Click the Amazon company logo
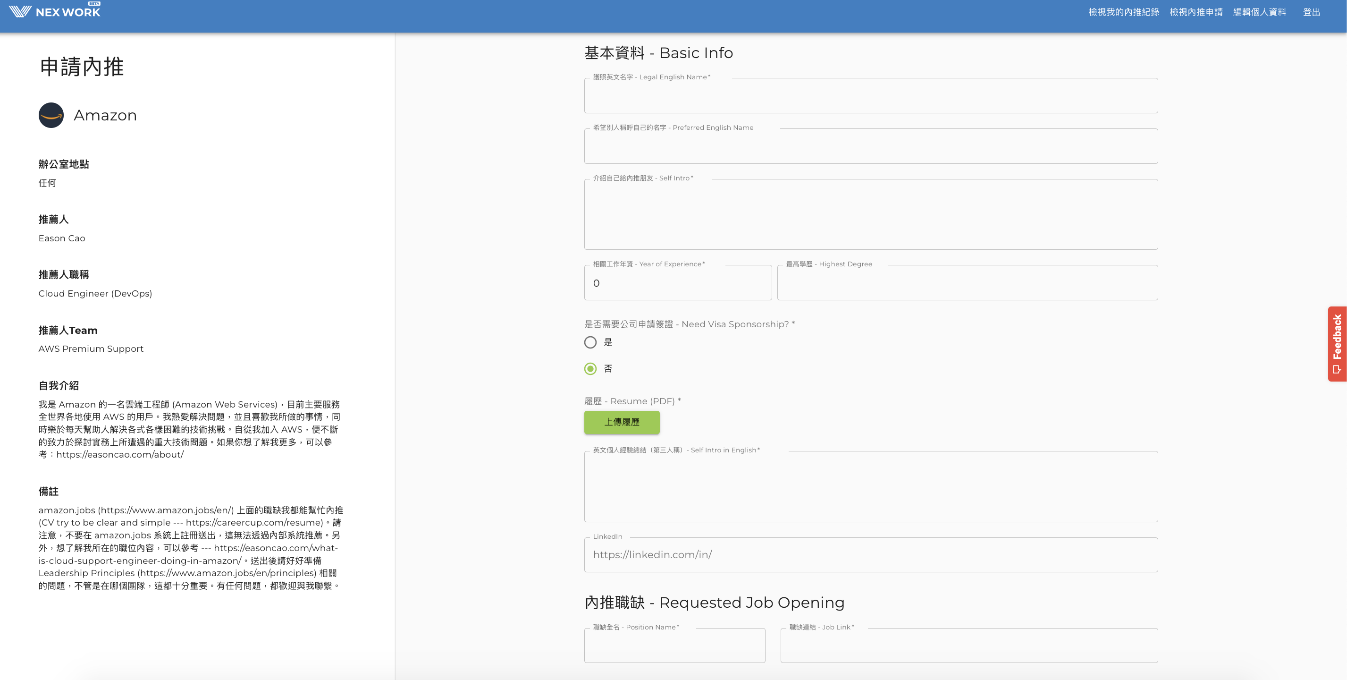Image resolution: width=1347 pixels, height=680 pixels. [51, 115]
